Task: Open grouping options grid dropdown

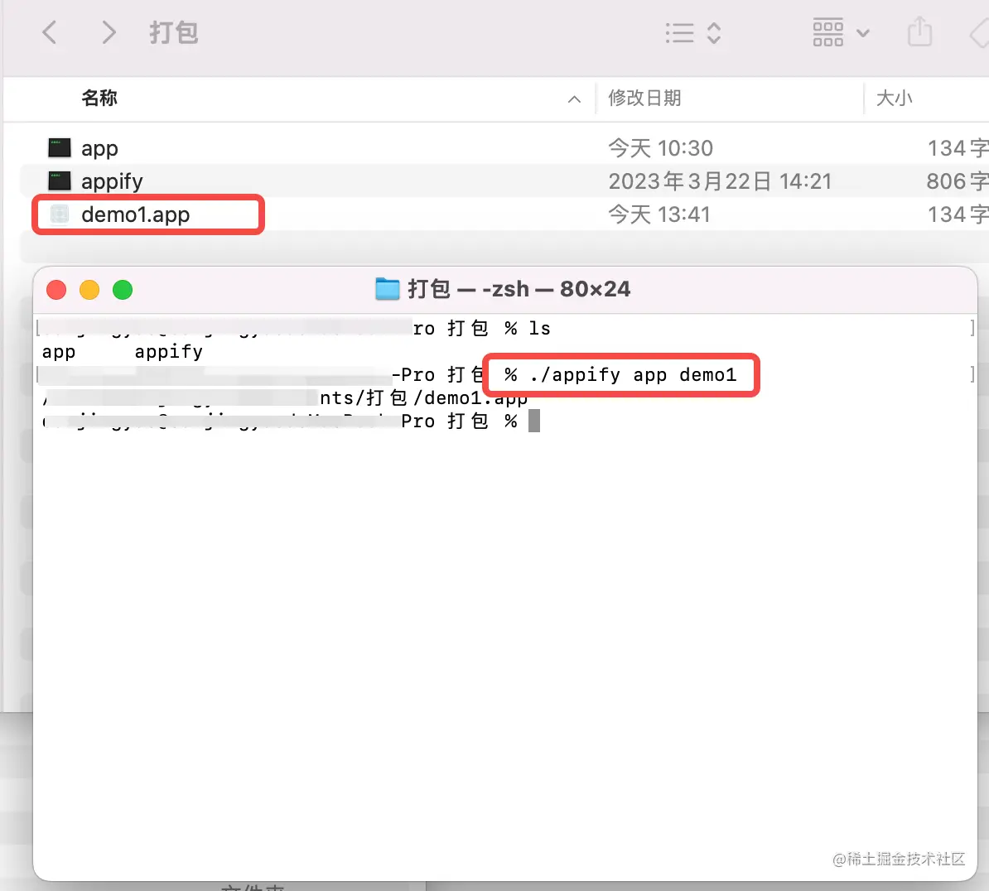Action: 841,33
